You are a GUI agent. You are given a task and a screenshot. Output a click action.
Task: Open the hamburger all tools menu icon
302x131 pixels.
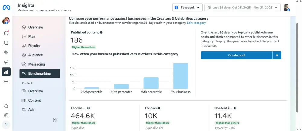(6, 82)
